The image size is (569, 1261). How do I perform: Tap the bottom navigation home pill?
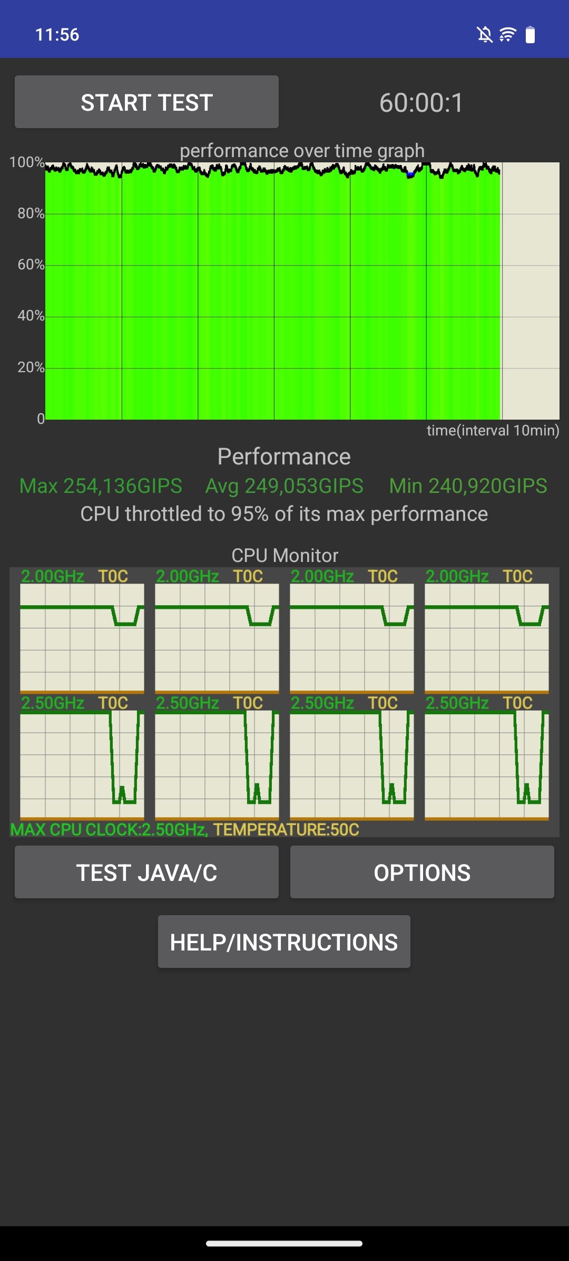click(284, 1244)
